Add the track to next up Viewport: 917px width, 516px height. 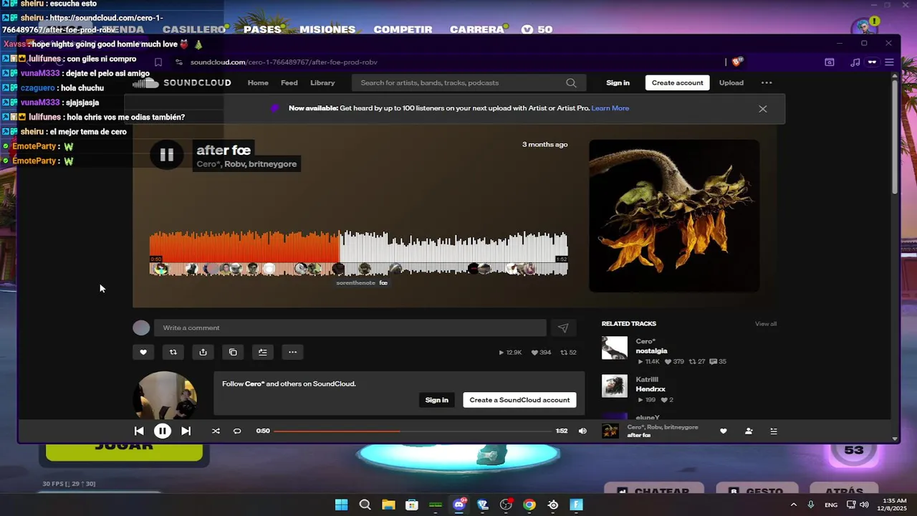(263, 352)
